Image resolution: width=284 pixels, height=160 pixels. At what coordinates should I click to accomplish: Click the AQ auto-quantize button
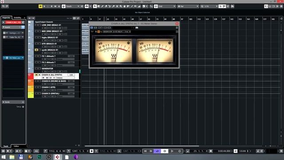[36, 151]
